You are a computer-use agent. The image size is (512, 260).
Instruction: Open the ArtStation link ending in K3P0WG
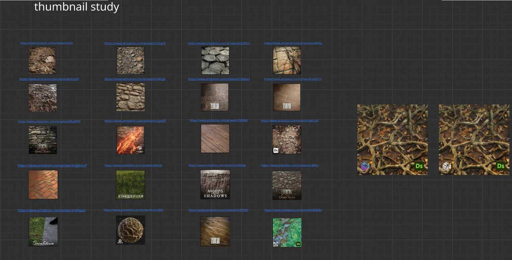point(219,210)
